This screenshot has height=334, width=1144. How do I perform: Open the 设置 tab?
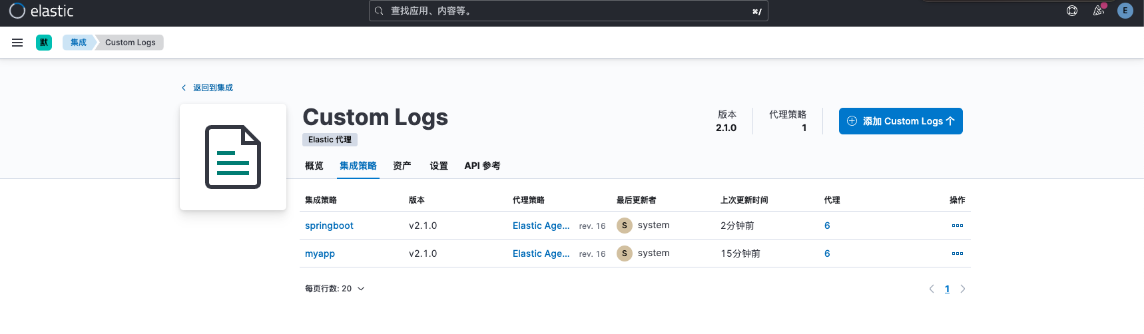(439, 166)
